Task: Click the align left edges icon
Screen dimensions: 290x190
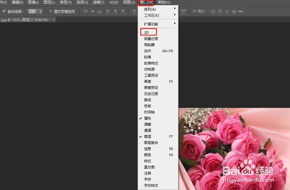Action: pos(108,12)
